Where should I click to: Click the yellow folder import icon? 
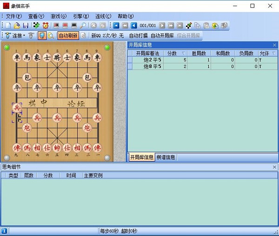pos(215,26)
